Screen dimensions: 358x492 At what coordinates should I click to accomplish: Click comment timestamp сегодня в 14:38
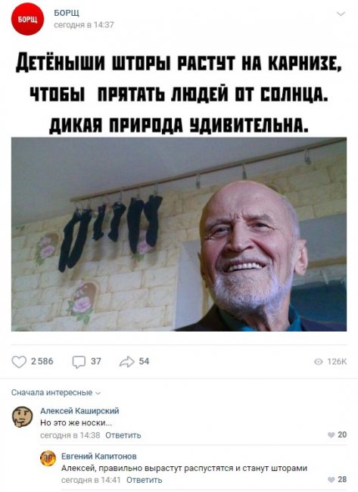click(70, 435)
